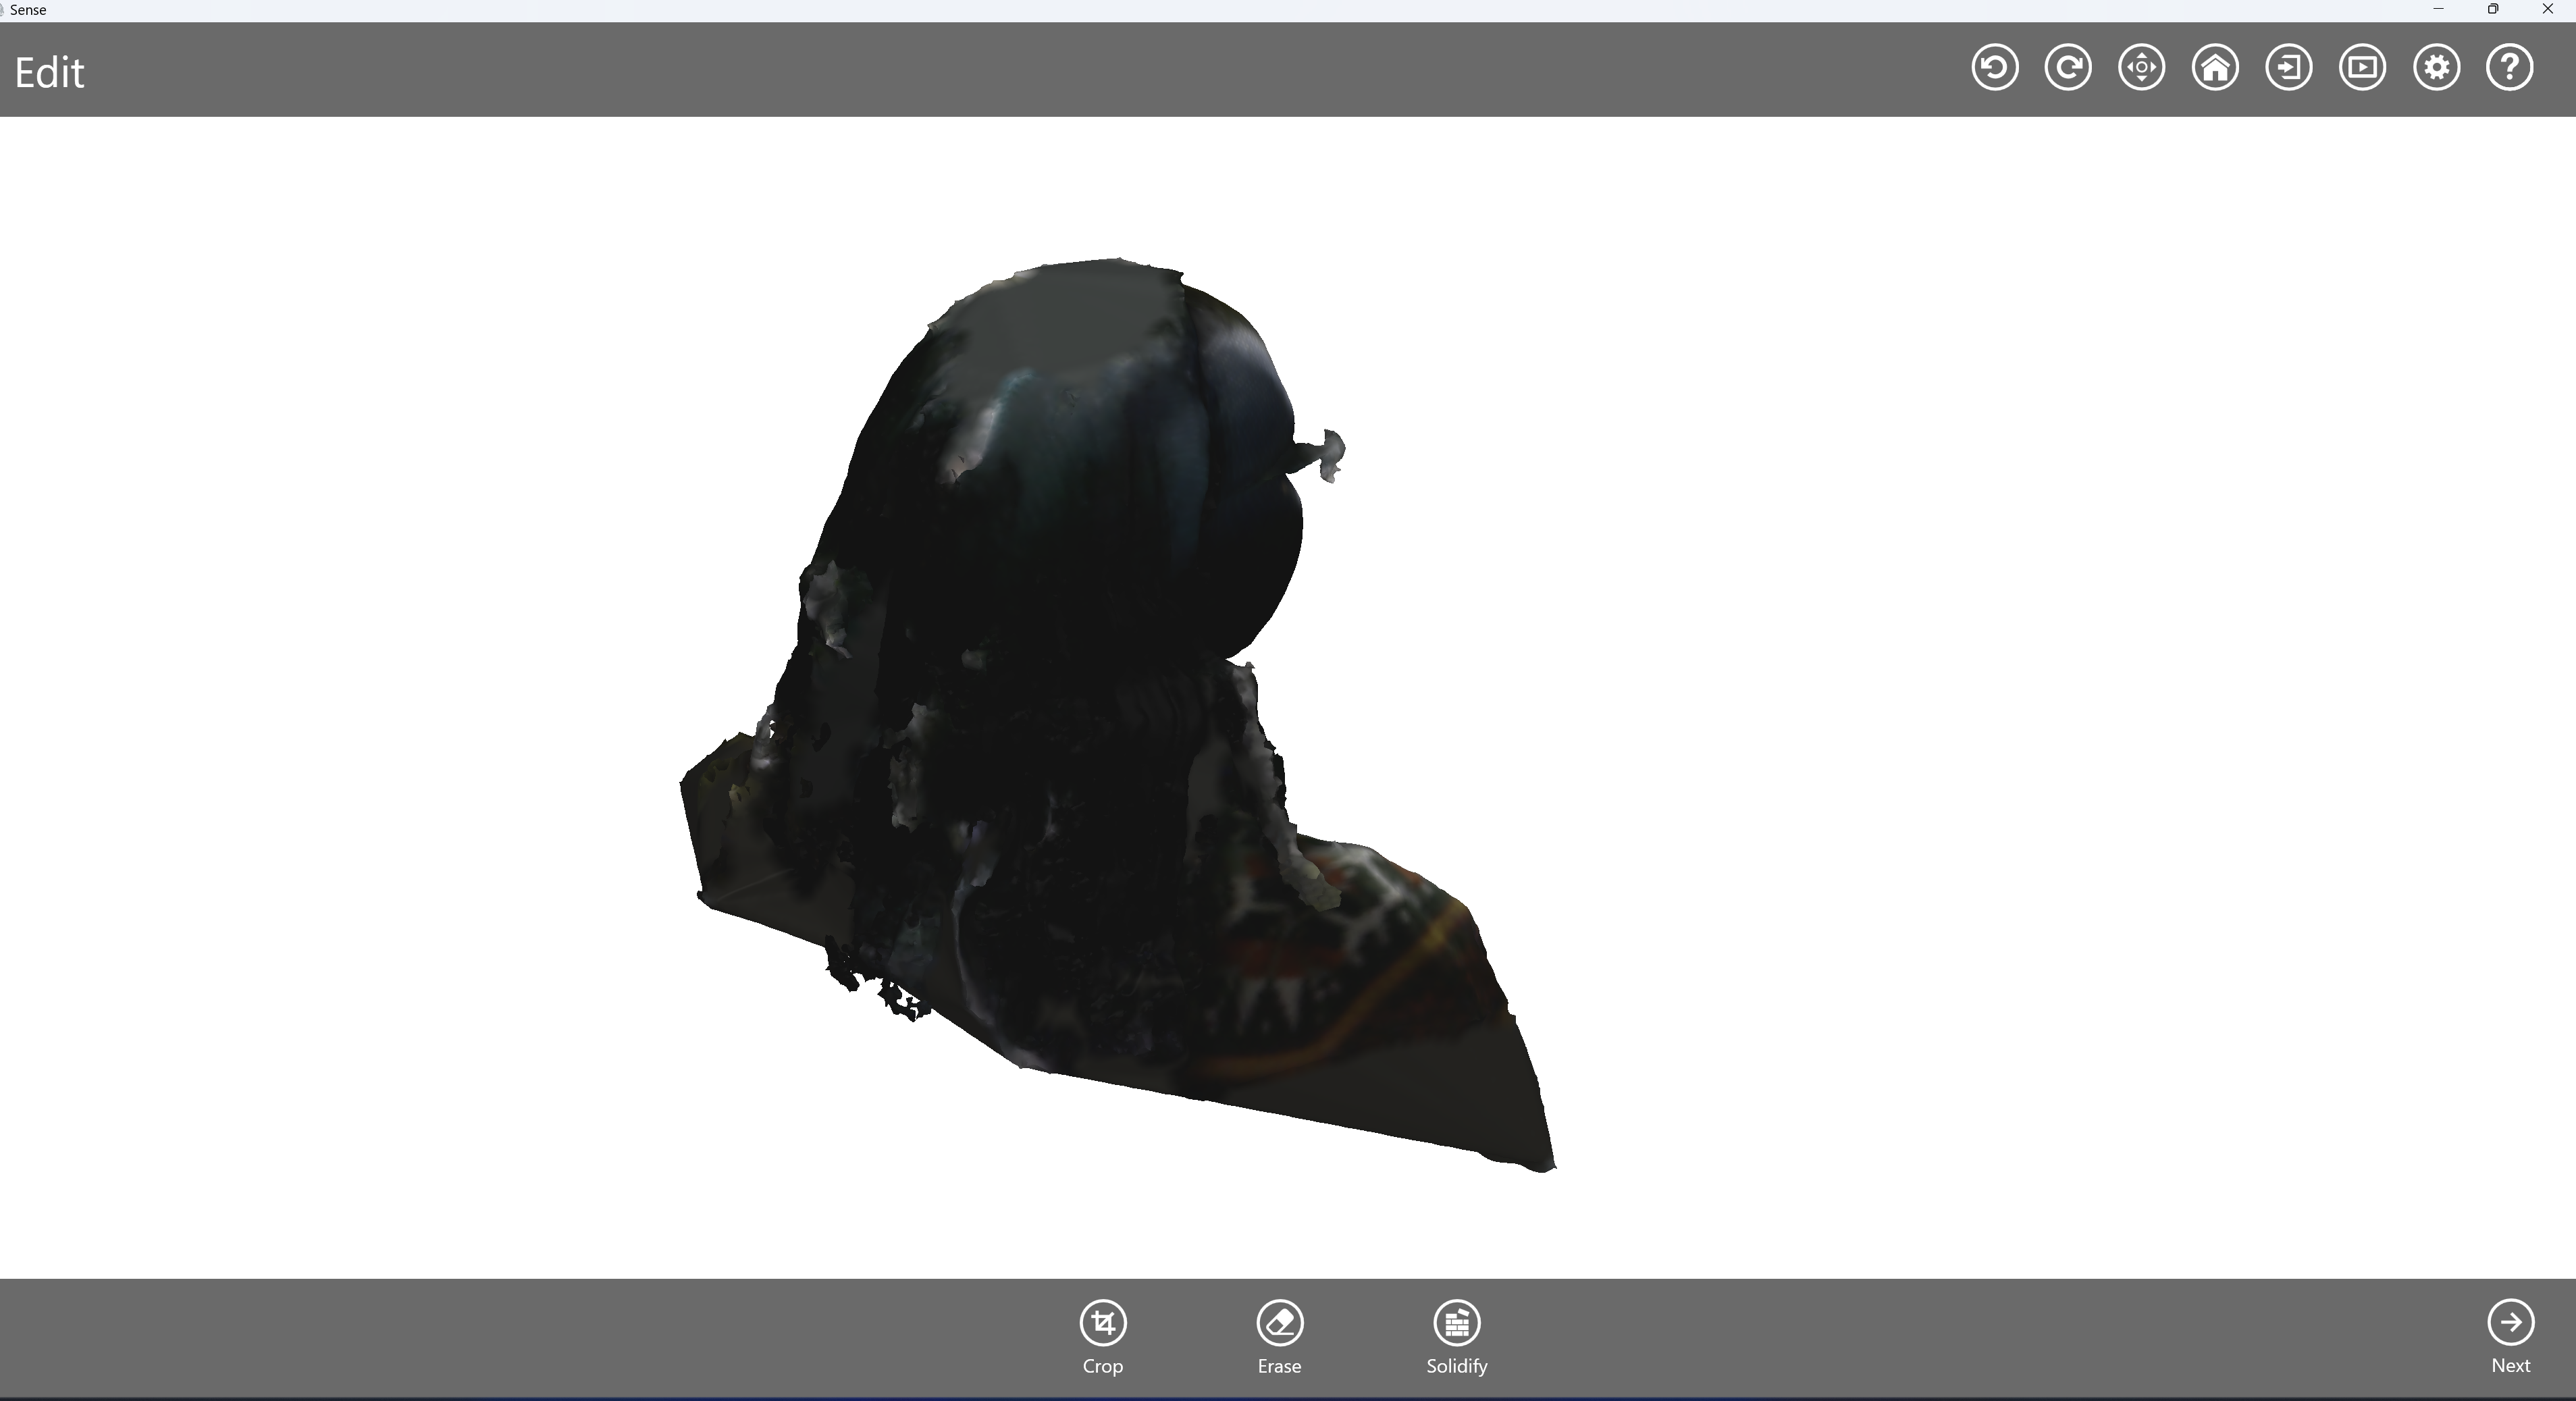This screenshot has height=1401, width=2576.
Task: Minimize the Sense window
Action: 2438,9
